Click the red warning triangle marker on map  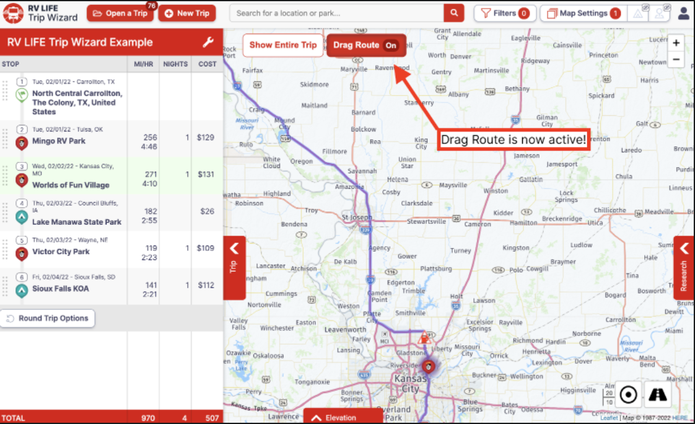(x=424, y=337)
